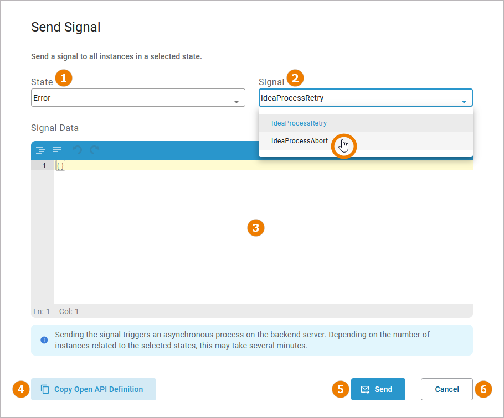Image resolution: width=504 pixels, height=418 pixels.
Task: Click the braces on editor line 1
Action: point(60,165)
